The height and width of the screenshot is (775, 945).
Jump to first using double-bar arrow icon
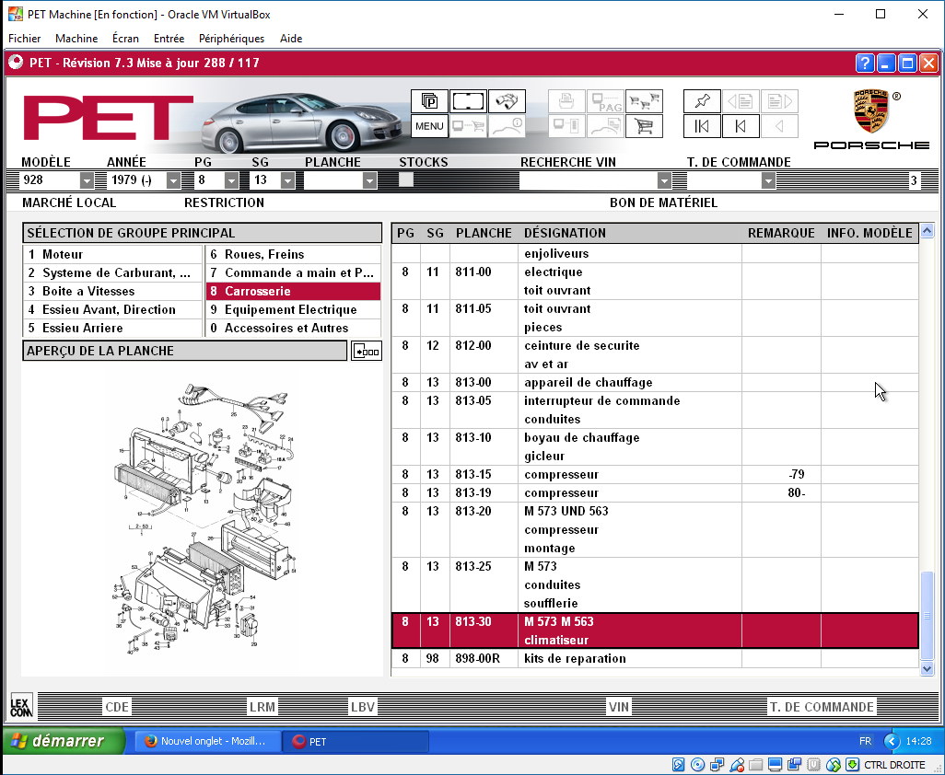(x=702, y=126)
